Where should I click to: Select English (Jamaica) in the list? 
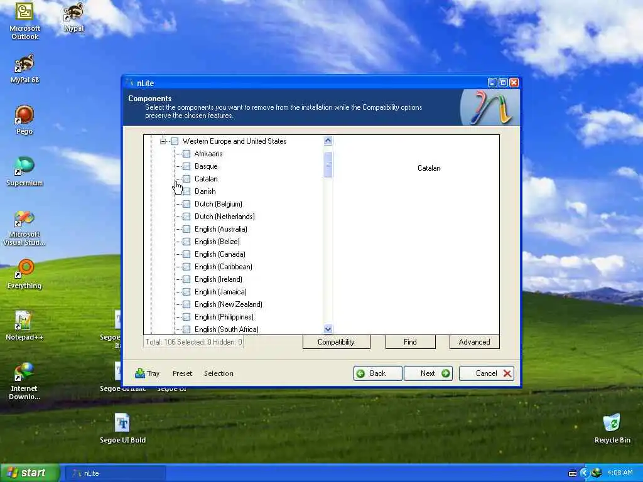point(220,292)
